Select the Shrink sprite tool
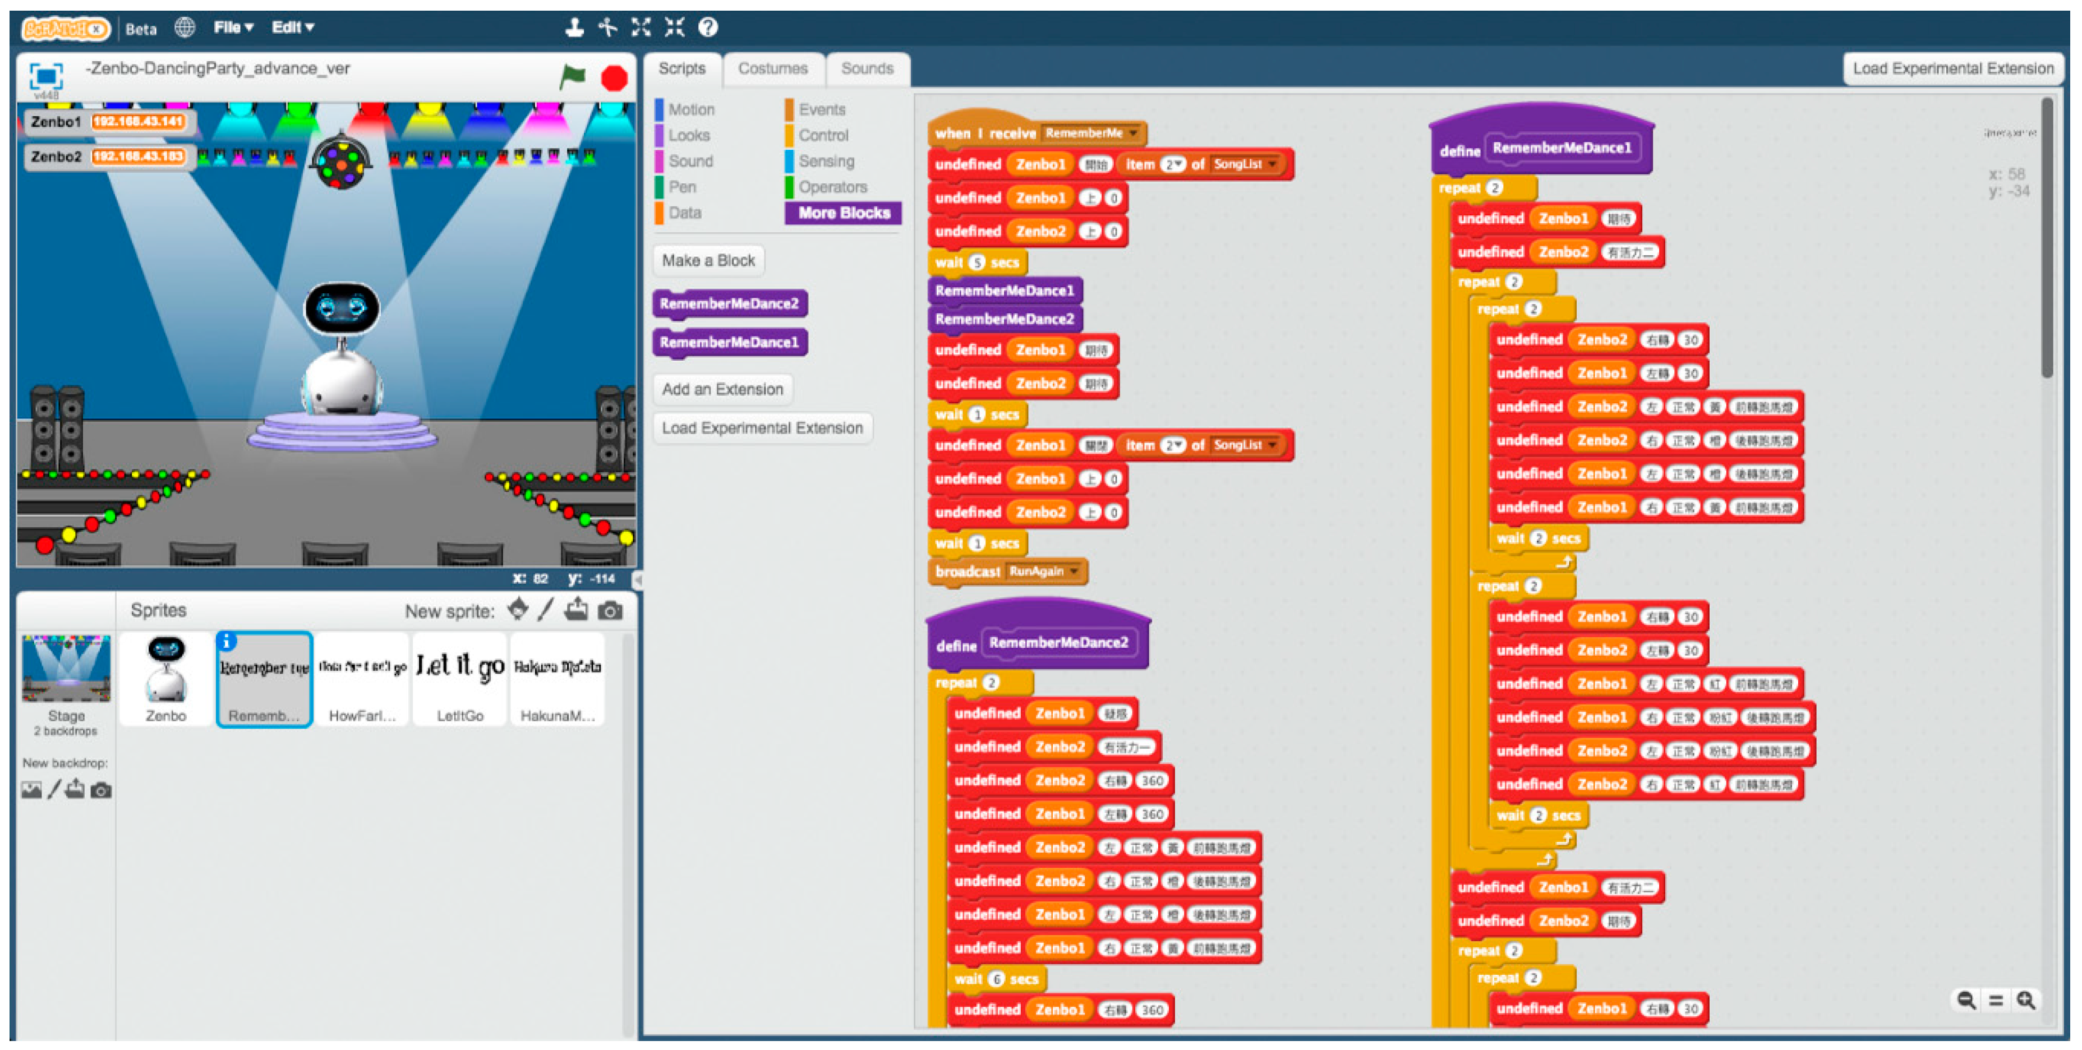2082x1050 pixels. (x=674, y=27)
